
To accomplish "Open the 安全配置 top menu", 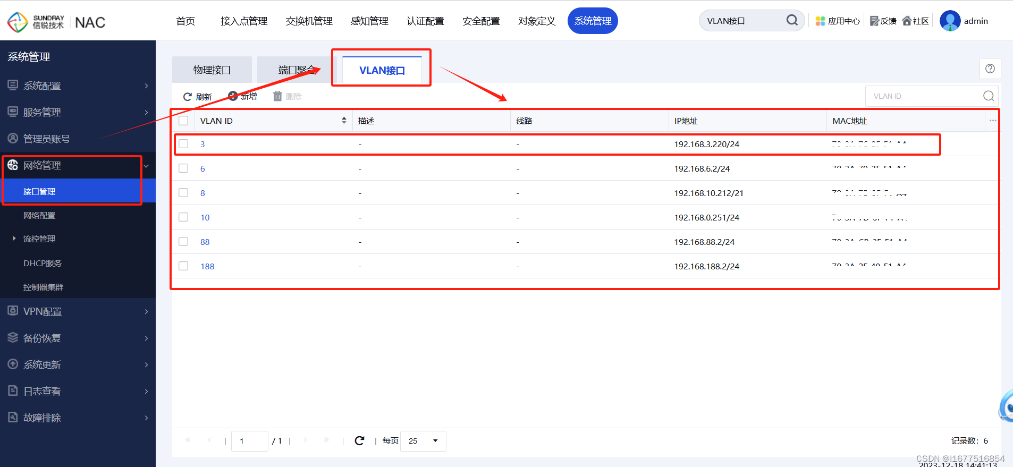I will point(481,21).
